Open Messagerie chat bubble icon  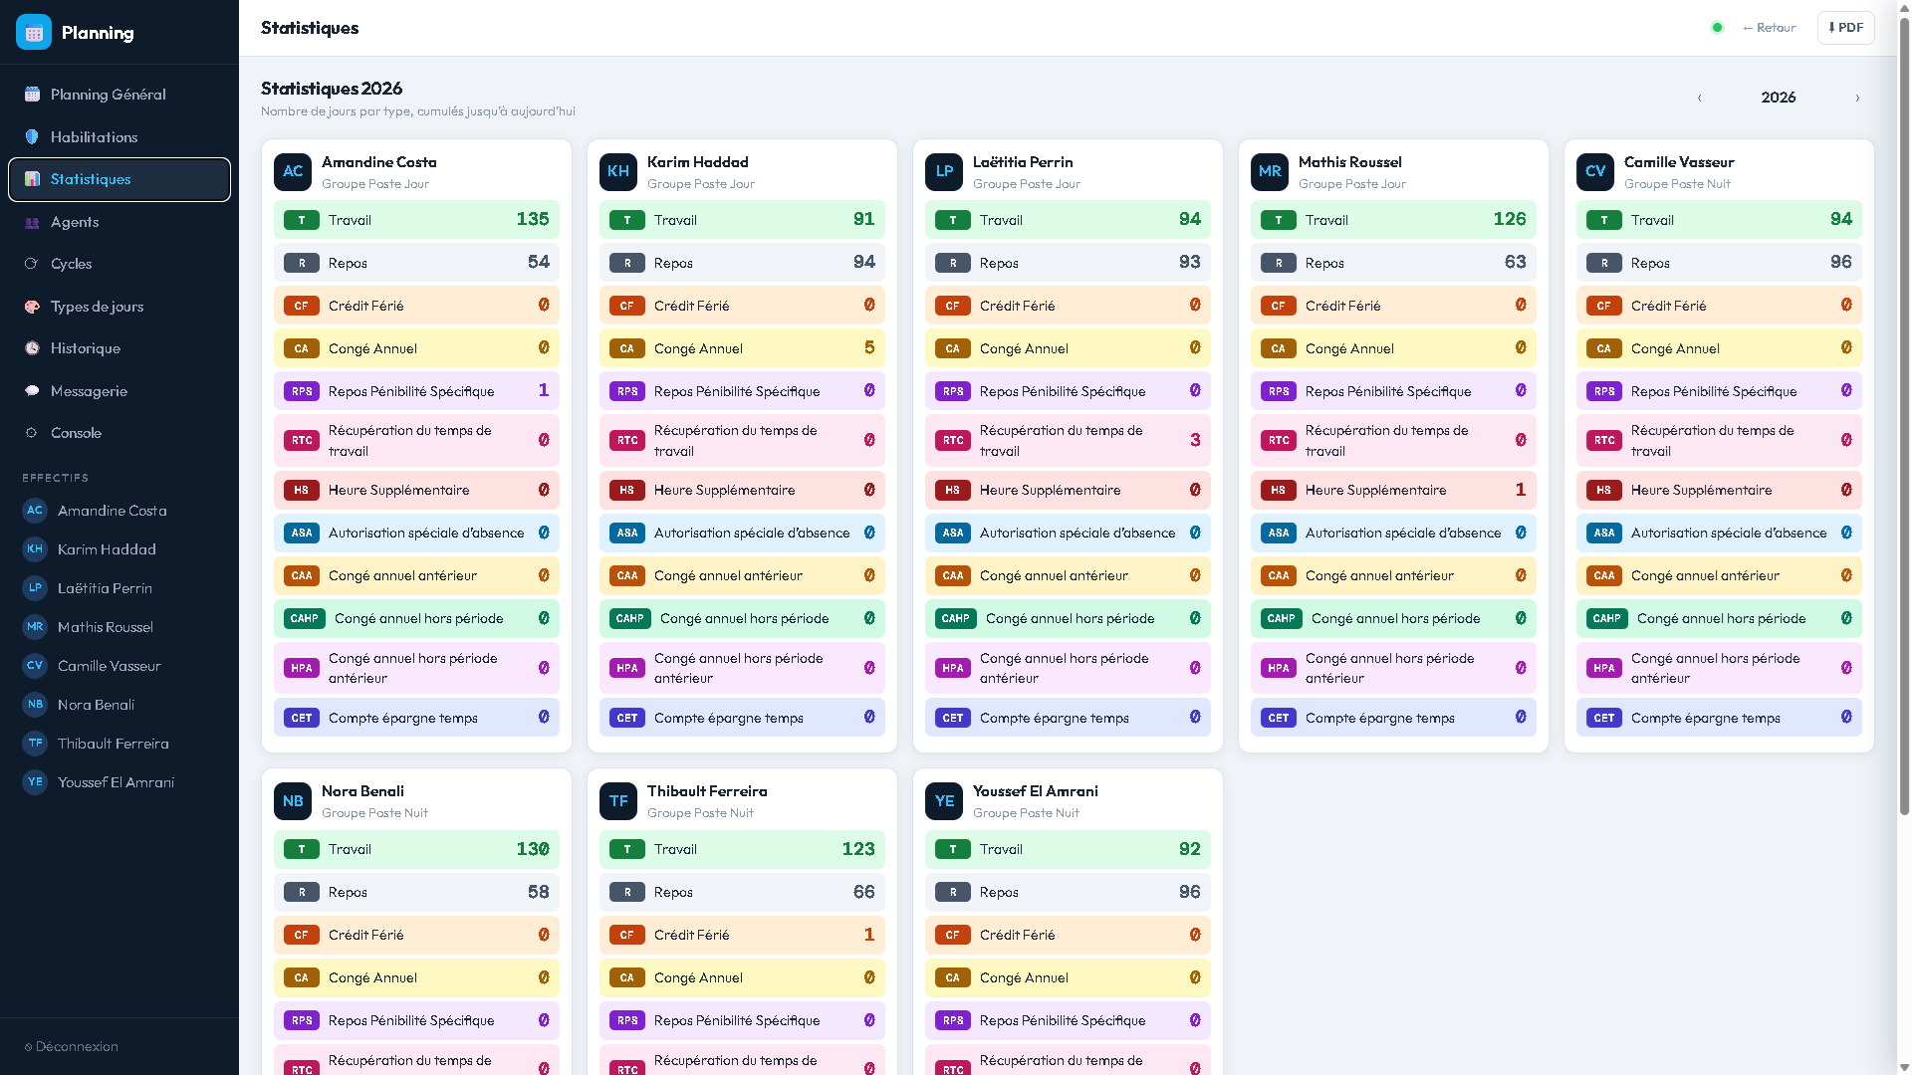(x=32, y=391)
